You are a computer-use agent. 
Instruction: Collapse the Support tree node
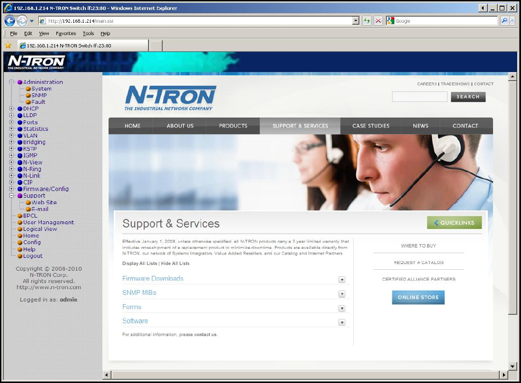pos(11,196)
